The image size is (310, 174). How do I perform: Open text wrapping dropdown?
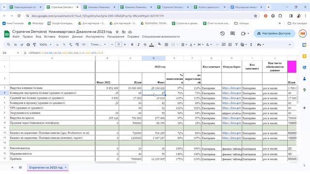200,45
